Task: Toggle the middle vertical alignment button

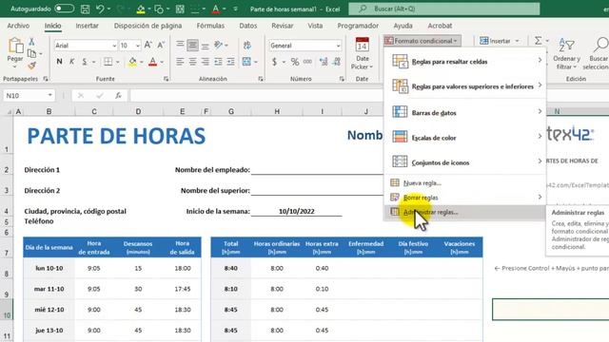Action: pyautogui.click(x=192, y=45)
